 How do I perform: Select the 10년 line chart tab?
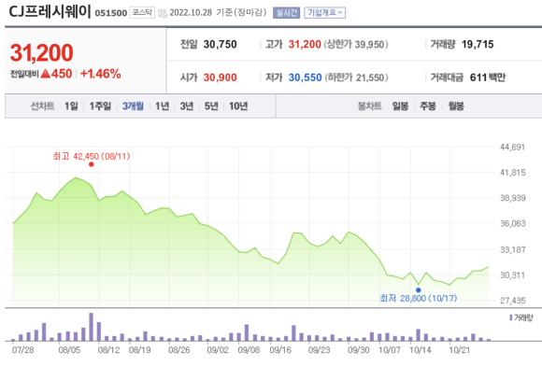click(238, 106)
